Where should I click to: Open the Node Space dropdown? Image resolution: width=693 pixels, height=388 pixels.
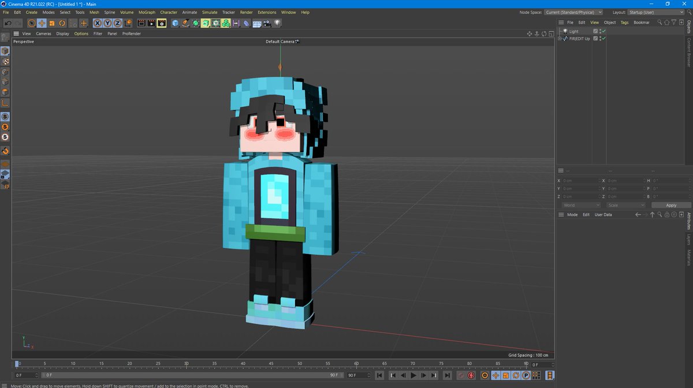(x=573, y=12)
